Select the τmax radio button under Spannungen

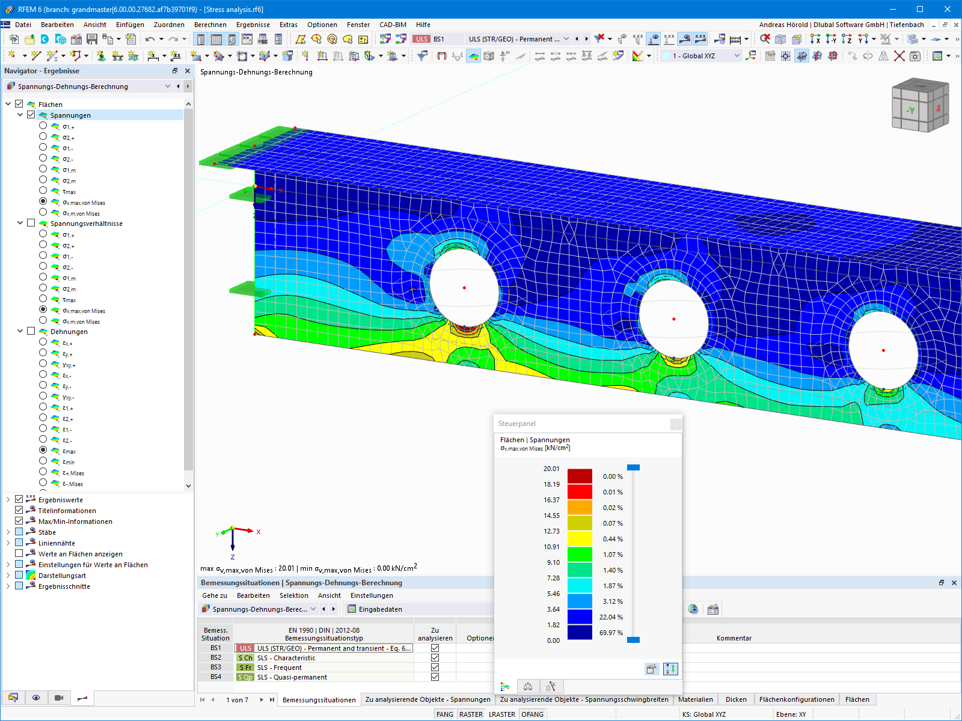(x=43, y=191)
